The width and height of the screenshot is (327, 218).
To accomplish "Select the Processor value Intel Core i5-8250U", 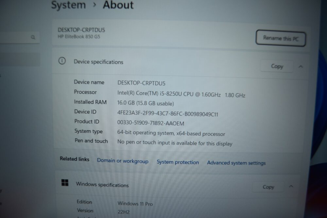I will click(181, 94).
